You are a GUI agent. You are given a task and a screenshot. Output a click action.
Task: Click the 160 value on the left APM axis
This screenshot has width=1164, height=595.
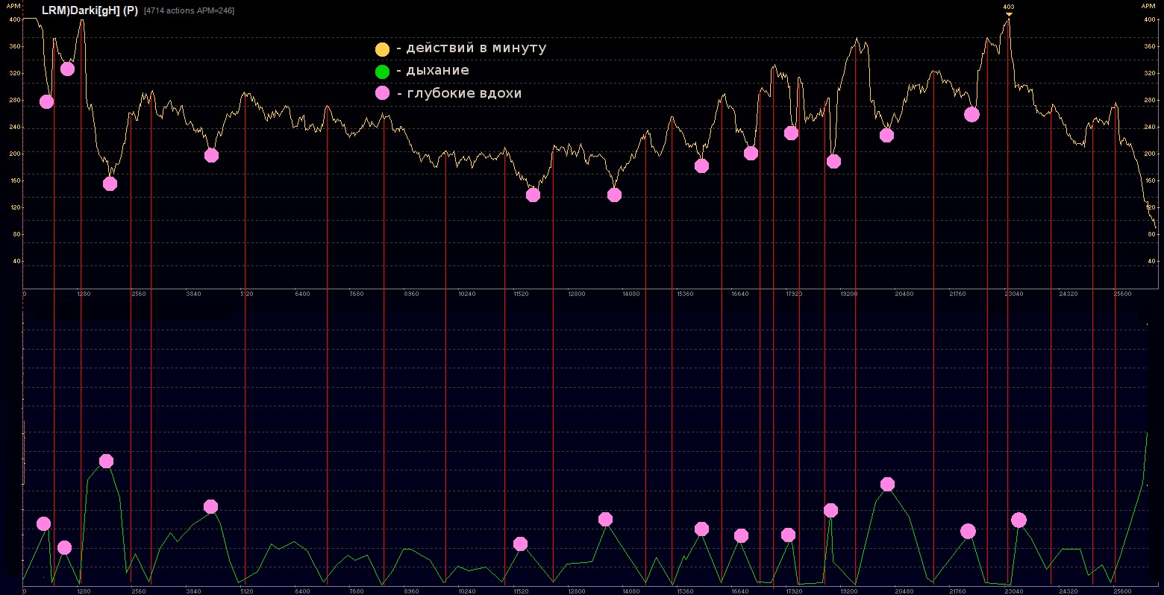click(x=14, y=180)
